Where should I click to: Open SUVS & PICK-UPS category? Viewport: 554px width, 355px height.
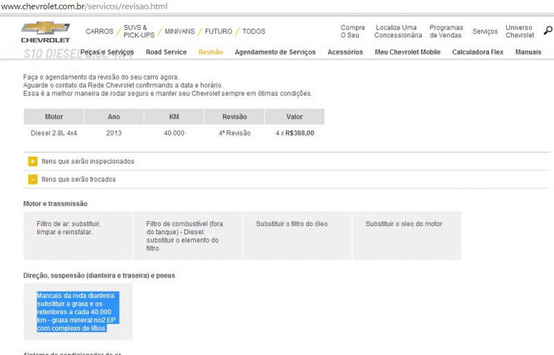(x=139, y=31)
